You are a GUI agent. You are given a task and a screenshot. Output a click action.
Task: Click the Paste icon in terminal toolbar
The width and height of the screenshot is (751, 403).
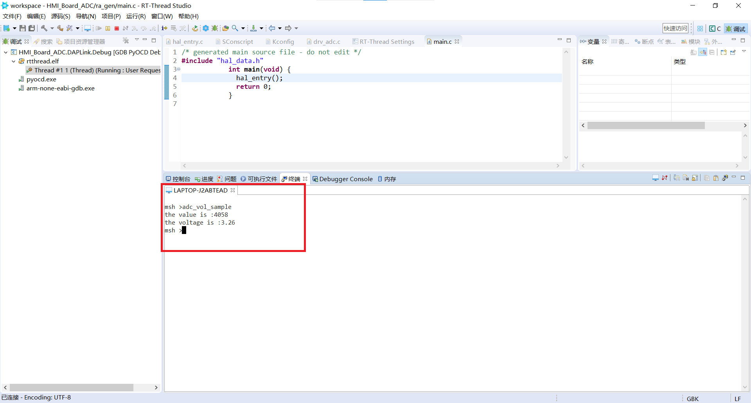coord(716,178)
